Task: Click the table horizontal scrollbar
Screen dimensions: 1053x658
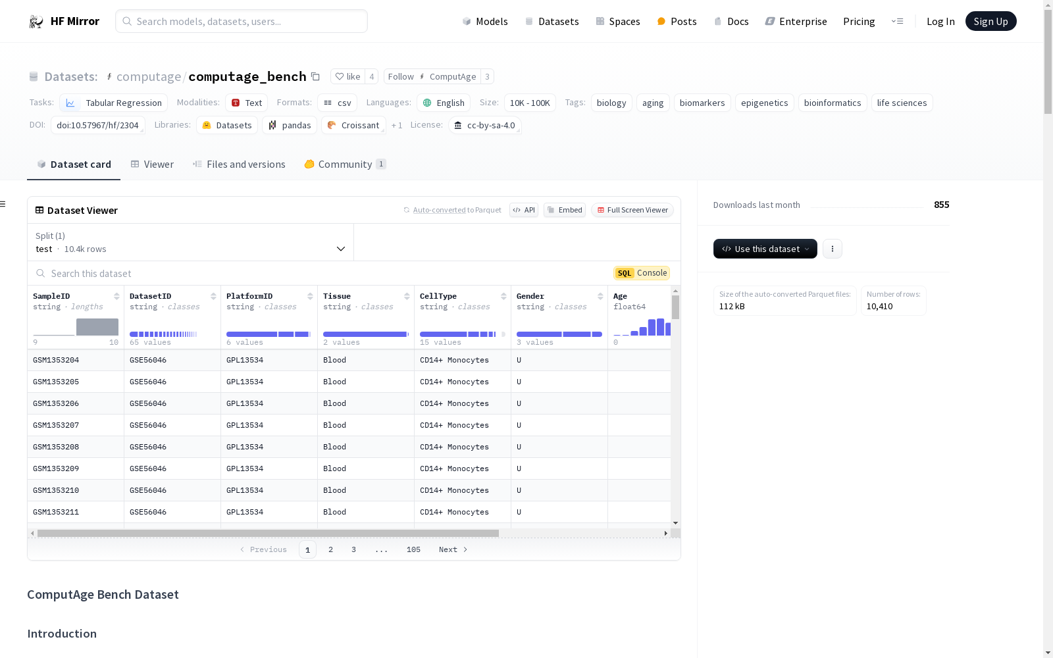Action: click(x=268, y=533)
